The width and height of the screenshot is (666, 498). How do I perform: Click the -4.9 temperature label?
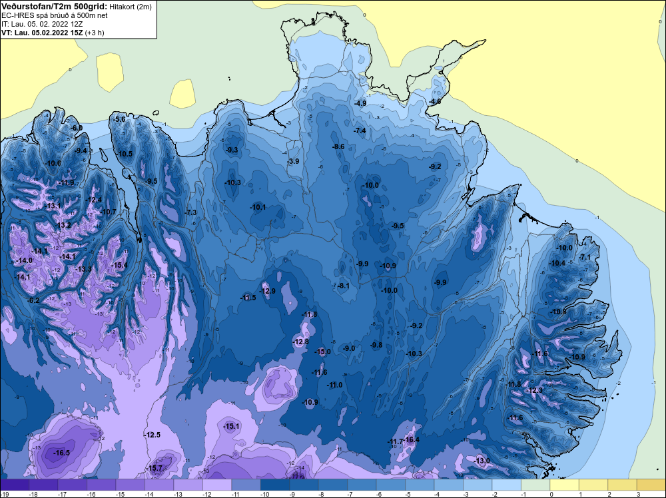[x=360, y=103]
